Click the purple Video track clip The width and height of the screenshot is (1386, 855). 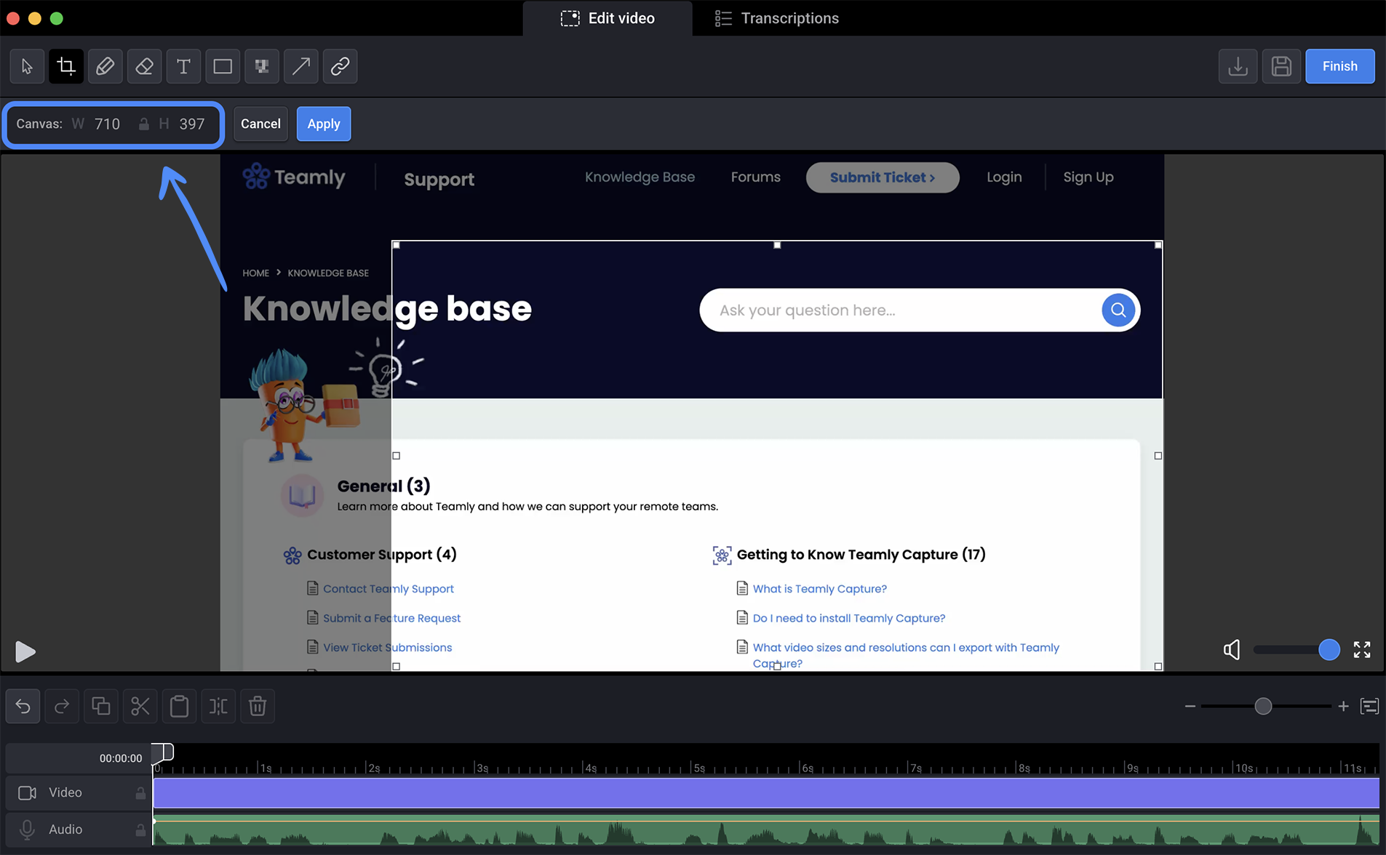pyautogui.click(x=766, y=792)
